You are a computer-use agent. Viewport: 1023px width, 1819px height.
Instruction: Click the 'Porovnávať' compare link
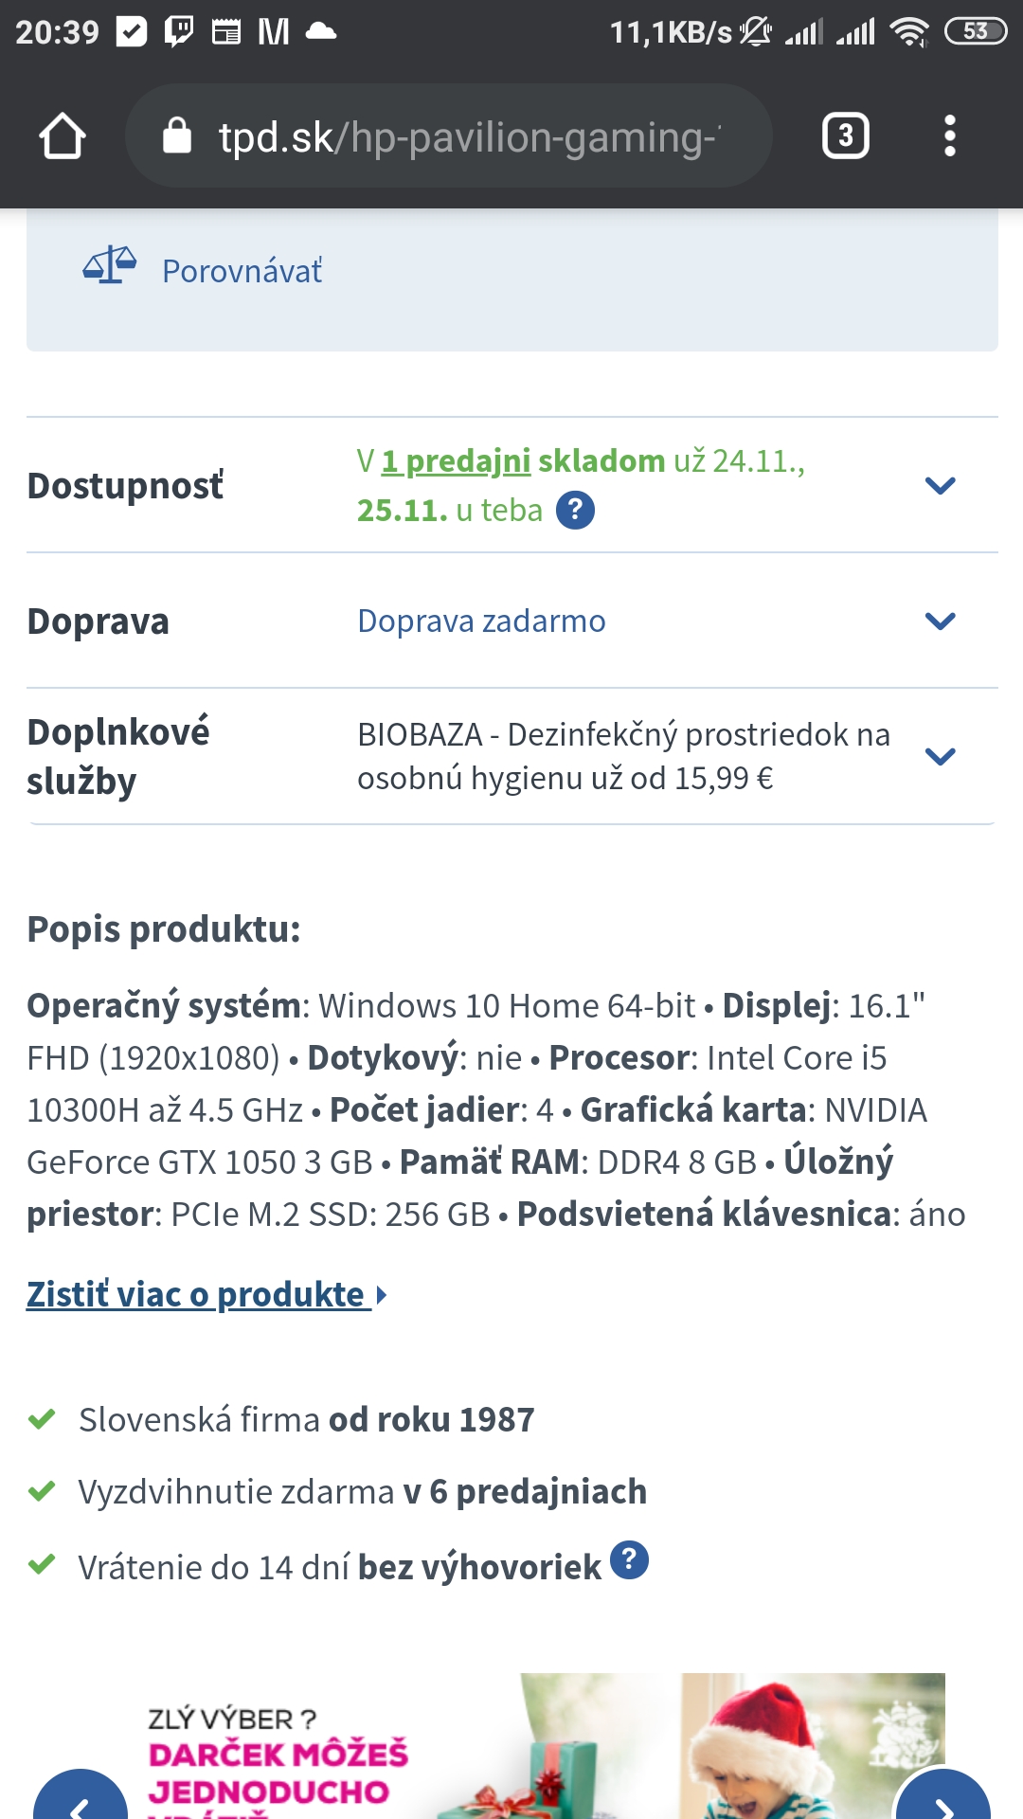[242, 272]
